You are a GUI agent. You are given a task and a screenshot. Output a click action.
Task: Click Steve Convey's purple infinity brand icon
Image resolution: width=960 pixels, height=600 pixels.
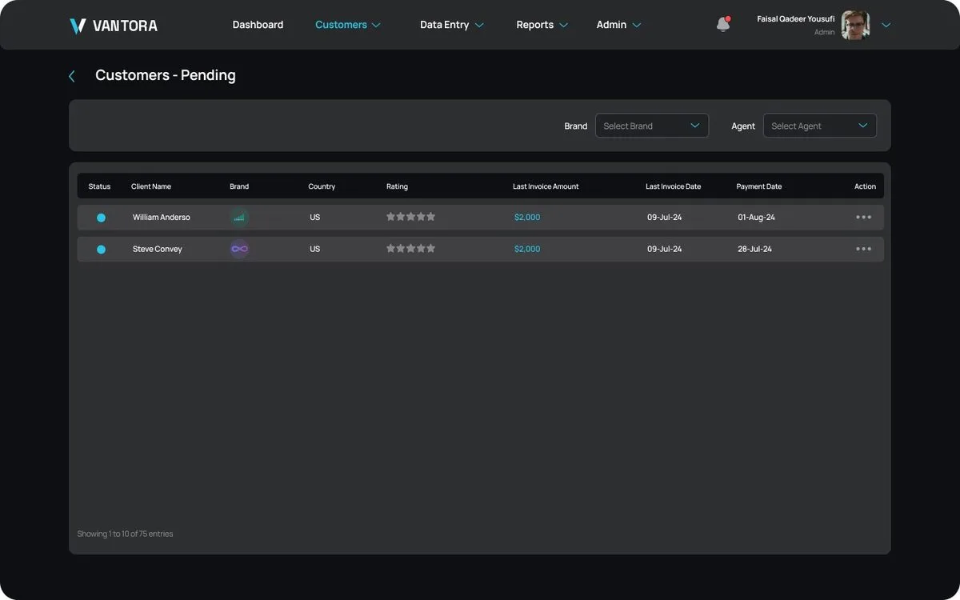pos(239,249)
